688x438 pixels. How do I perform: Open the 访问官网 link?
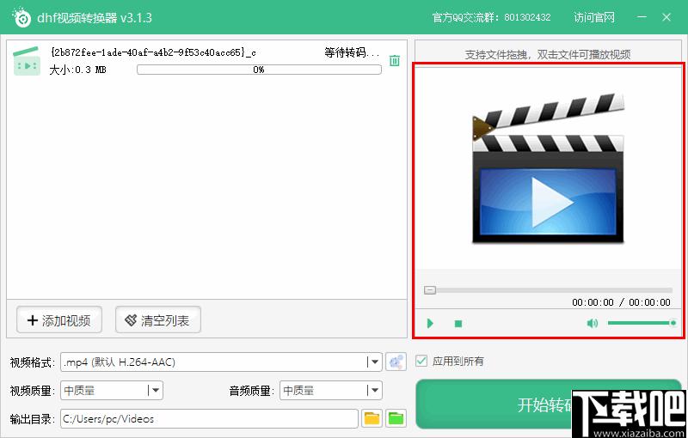(594, 17)
